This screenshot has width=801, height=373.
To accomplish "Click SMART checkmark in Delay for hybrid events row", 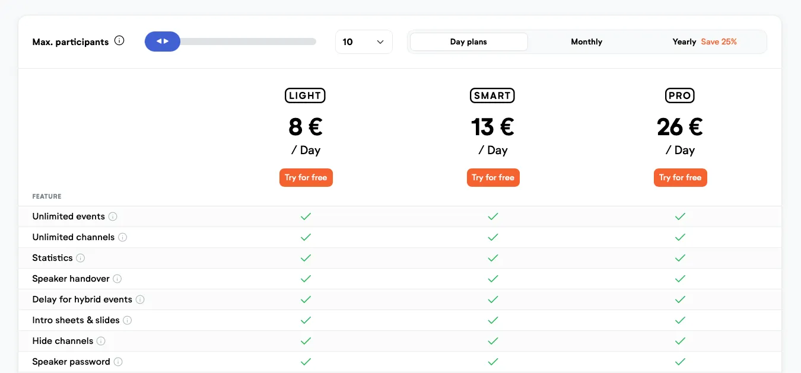I will point(493,299).
